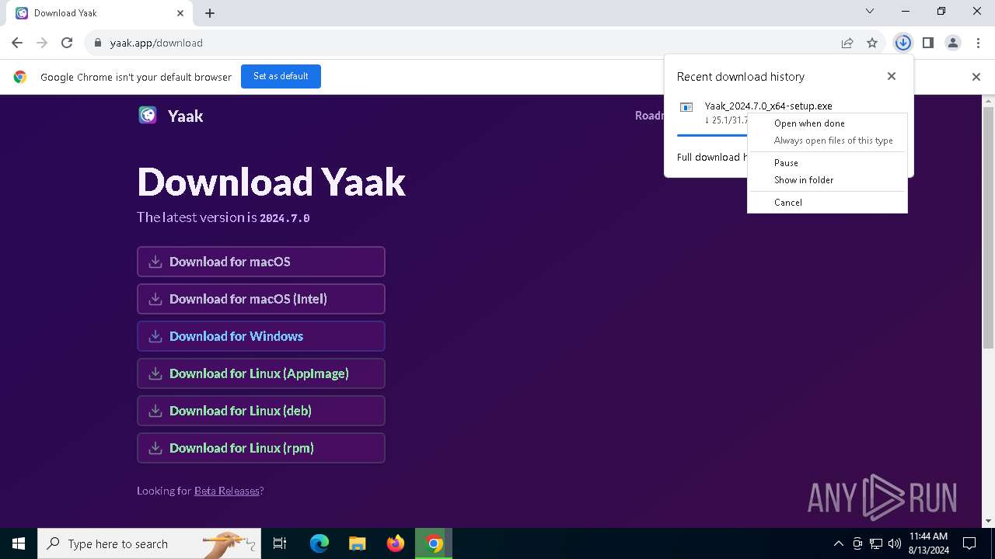Viewport: 995px width, 559px height.
Task: Click Yaak_2024.7.0_x64-setup.exe file name
Action: click(769, 106)
